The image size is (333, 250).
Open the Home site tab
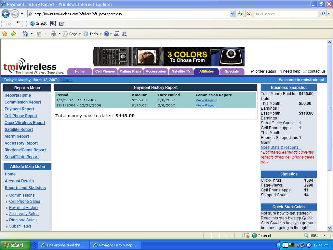coord(80,71)
